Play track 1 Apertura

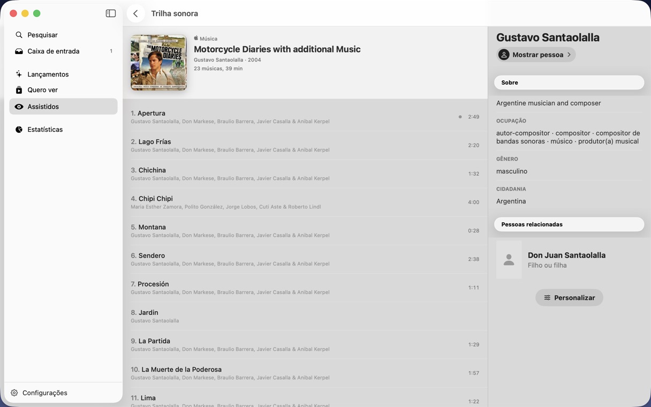(305, 117)
